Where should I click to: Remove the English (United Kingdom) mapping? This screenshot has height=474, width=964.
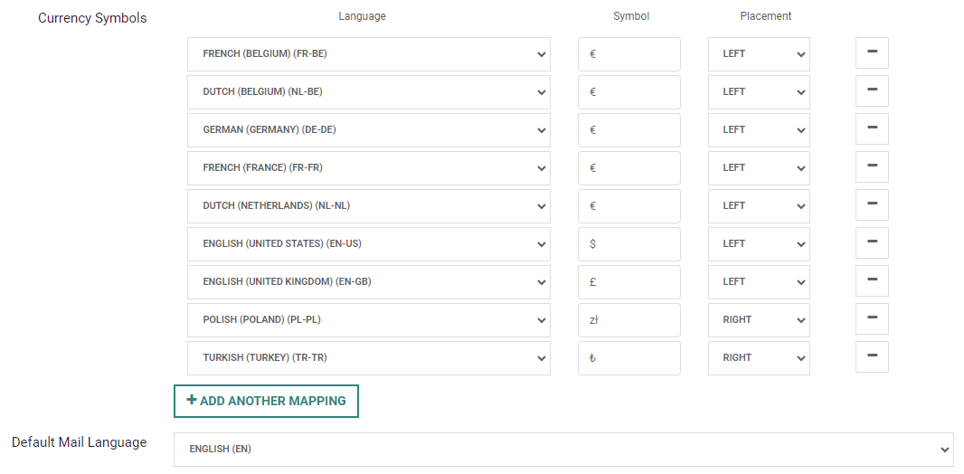point(872,281)
